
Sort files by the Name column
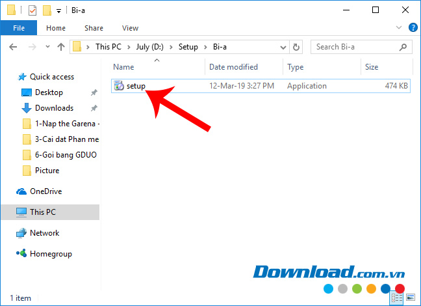pos(123,67)
